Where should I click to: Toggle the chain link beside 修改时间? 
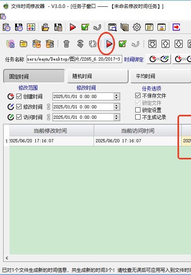[x=49, y=107]
